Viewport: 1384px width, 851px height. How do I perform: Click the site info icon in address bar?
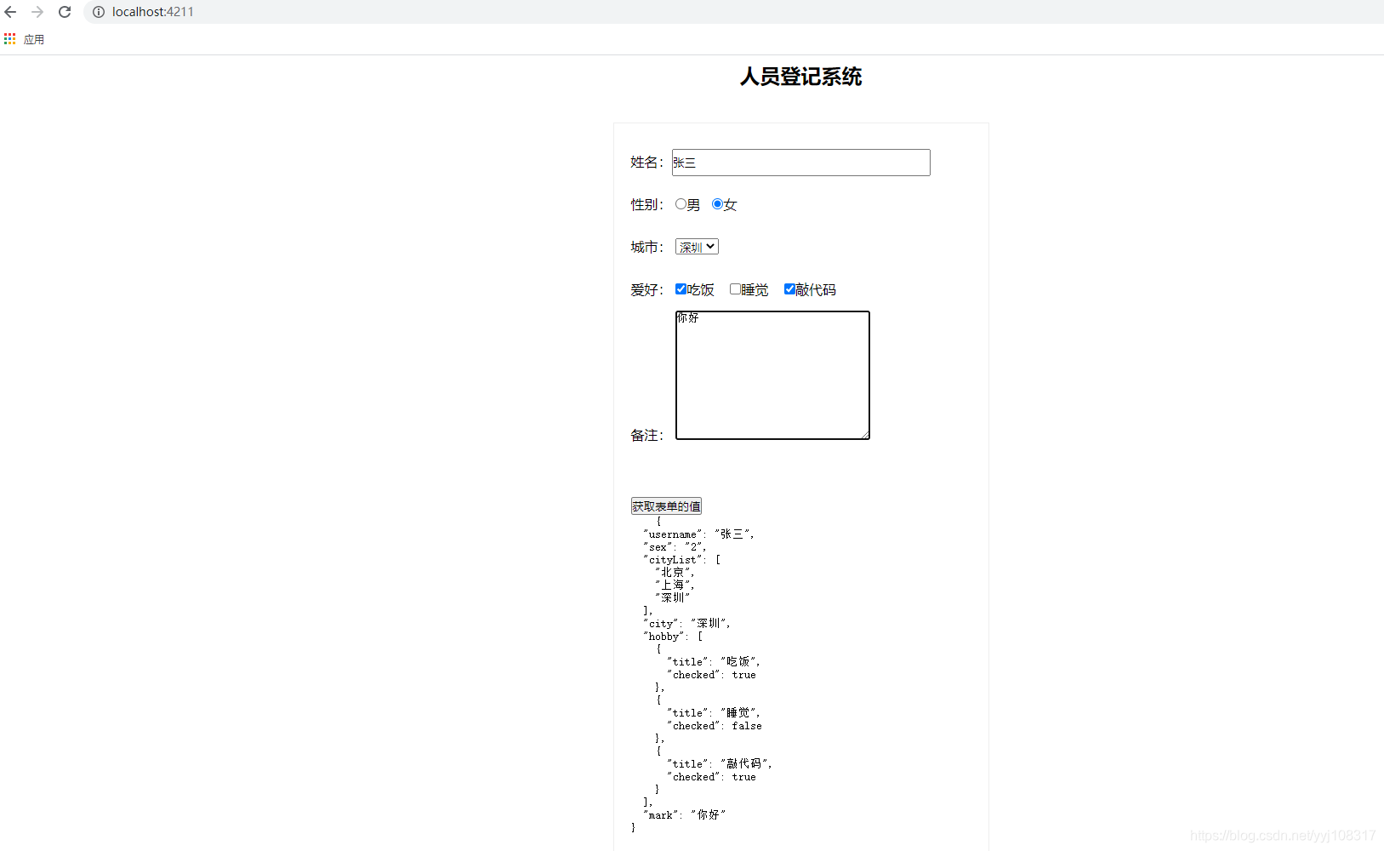click(98, 12)
